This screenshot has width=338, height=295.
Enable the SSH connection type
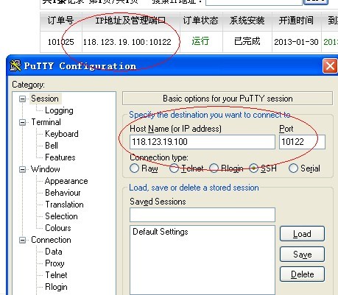[253, 168]
